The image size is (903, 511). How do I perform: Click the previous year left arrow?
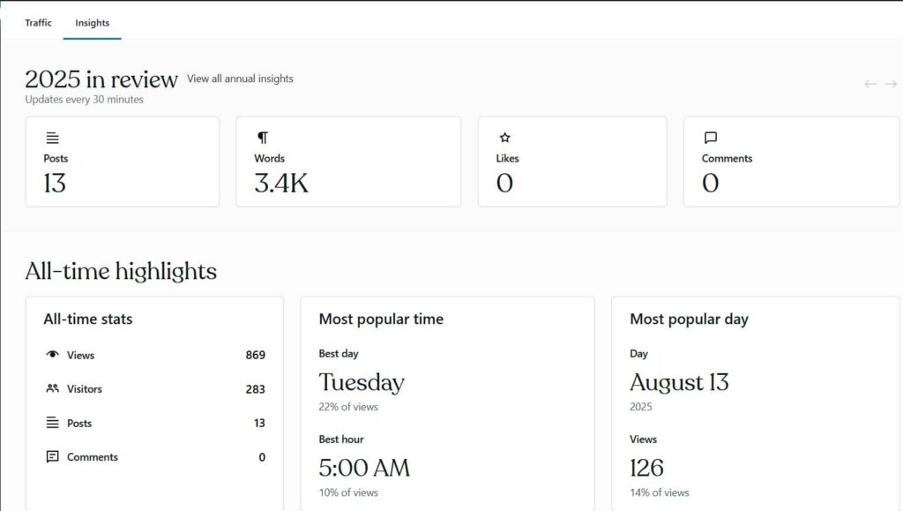click(x=869, y=84)
